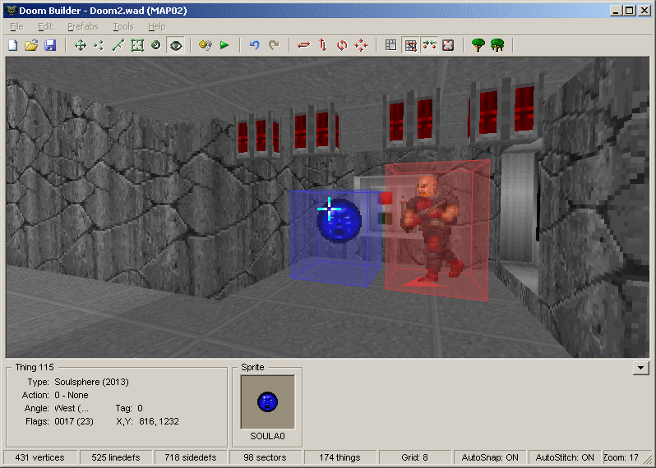Open the Prefabs menu

[83, 27]
